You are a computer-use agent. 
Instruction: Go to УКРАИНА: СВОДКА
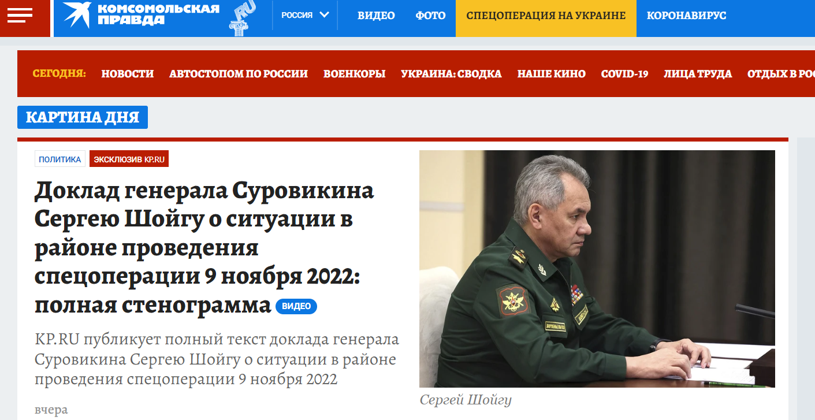pyautogui.click(x=451, y=73)
